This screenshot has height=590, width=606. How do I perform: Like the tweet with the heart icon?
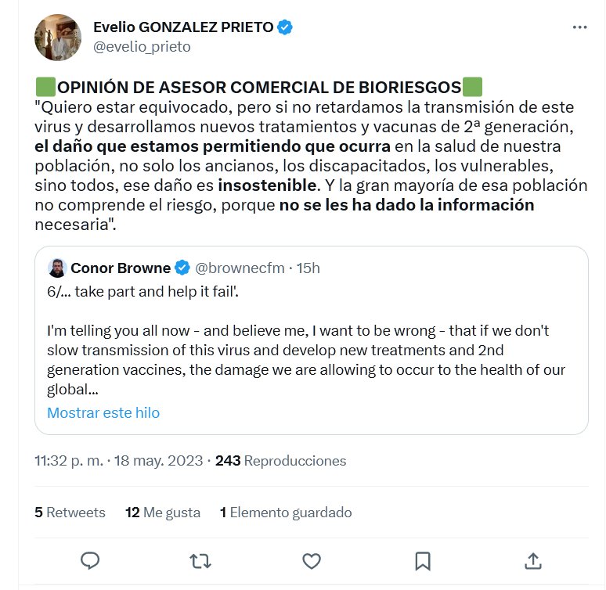(312, 560)
